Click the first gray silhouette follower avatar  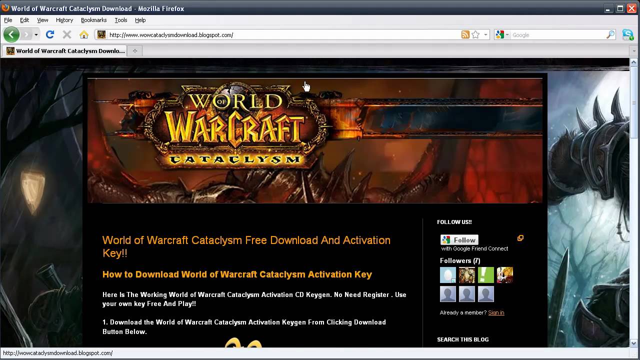tap(448, 294)
